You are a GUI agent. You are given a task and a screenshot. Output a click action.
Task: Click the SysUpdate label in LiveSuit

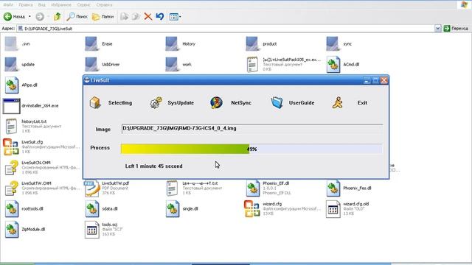click(181, 103)
